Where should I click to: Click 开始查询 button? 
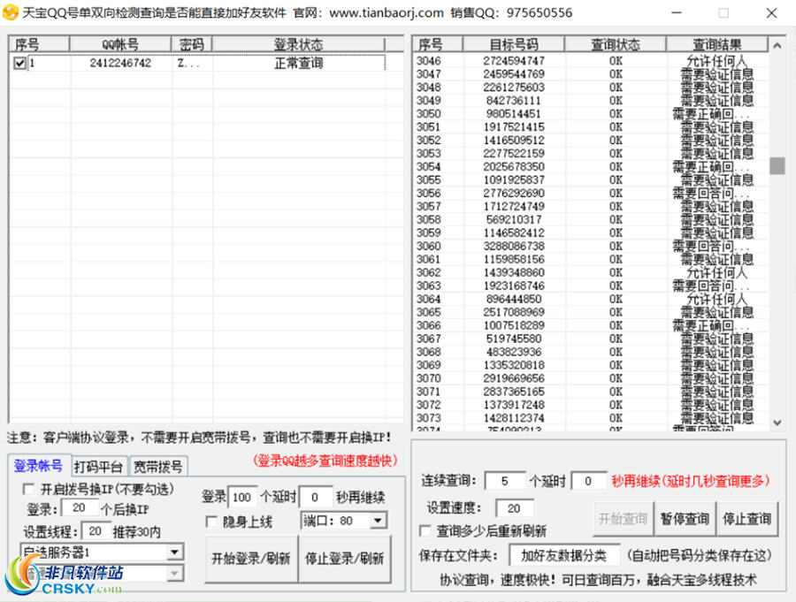pos(623,519)
